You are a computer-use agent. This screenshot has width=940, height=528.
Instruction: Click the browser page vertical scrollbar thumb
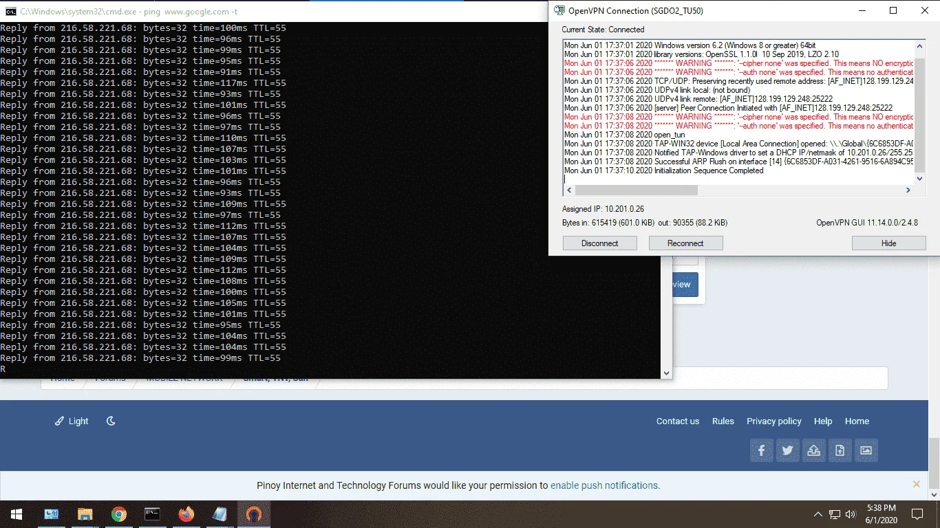tap(934, 462)
